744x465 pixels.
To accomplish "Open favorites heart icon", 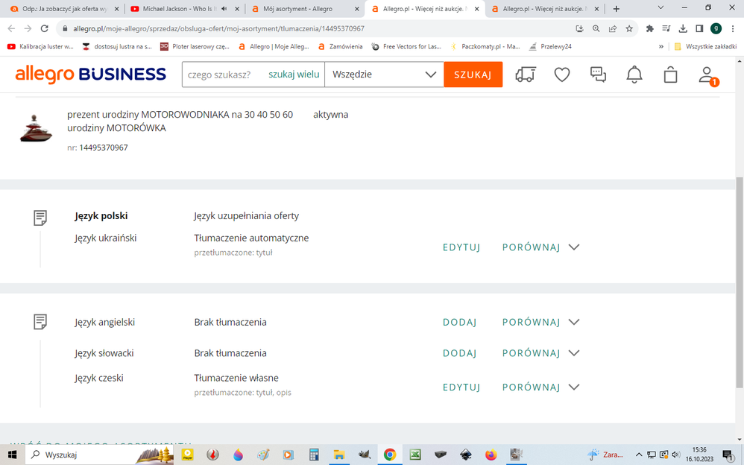I will click(x=562, y=75).
